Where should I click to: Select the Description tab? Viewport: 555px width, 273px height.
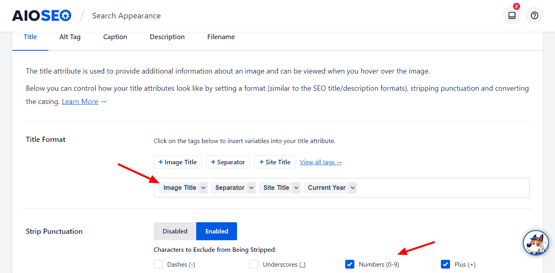pos(167,37)
